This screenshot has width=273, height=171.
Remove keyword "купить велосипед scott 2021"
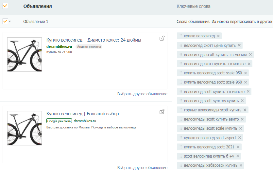coord(238,147)
